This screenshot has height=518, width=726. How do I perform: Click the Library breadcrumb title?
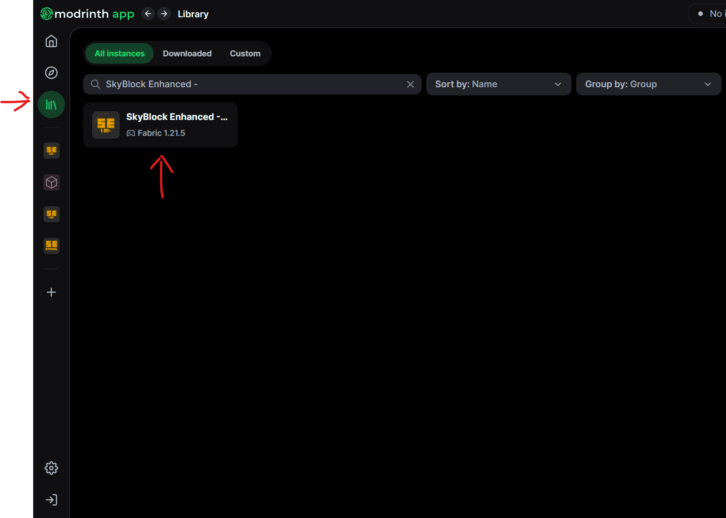(x=193, y=14)
